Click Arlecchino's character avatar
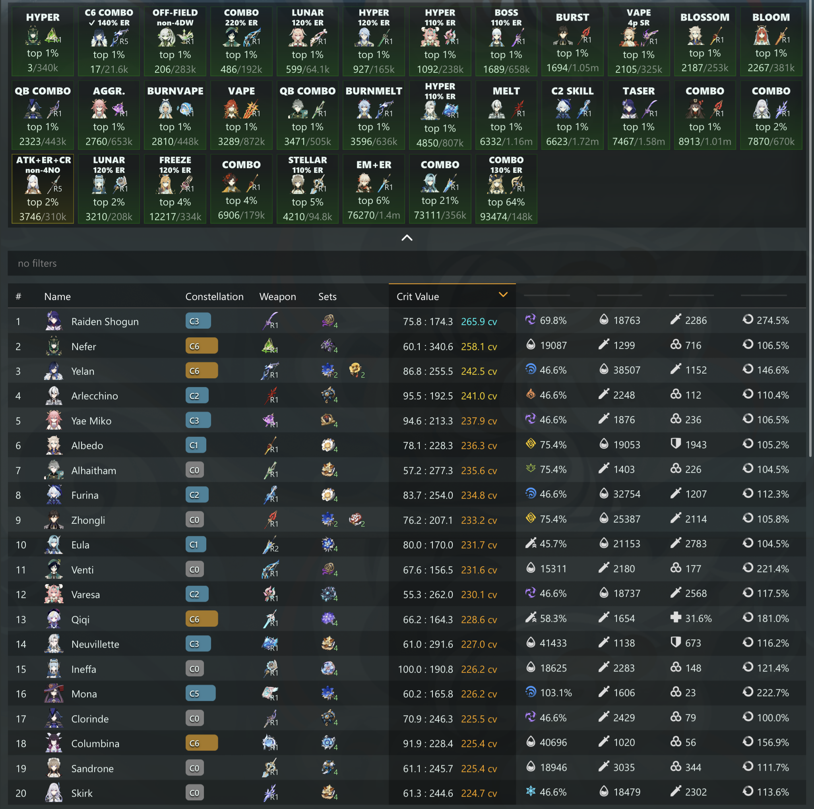The width and height of the screenshot is (814, 809). pos(54,395)
